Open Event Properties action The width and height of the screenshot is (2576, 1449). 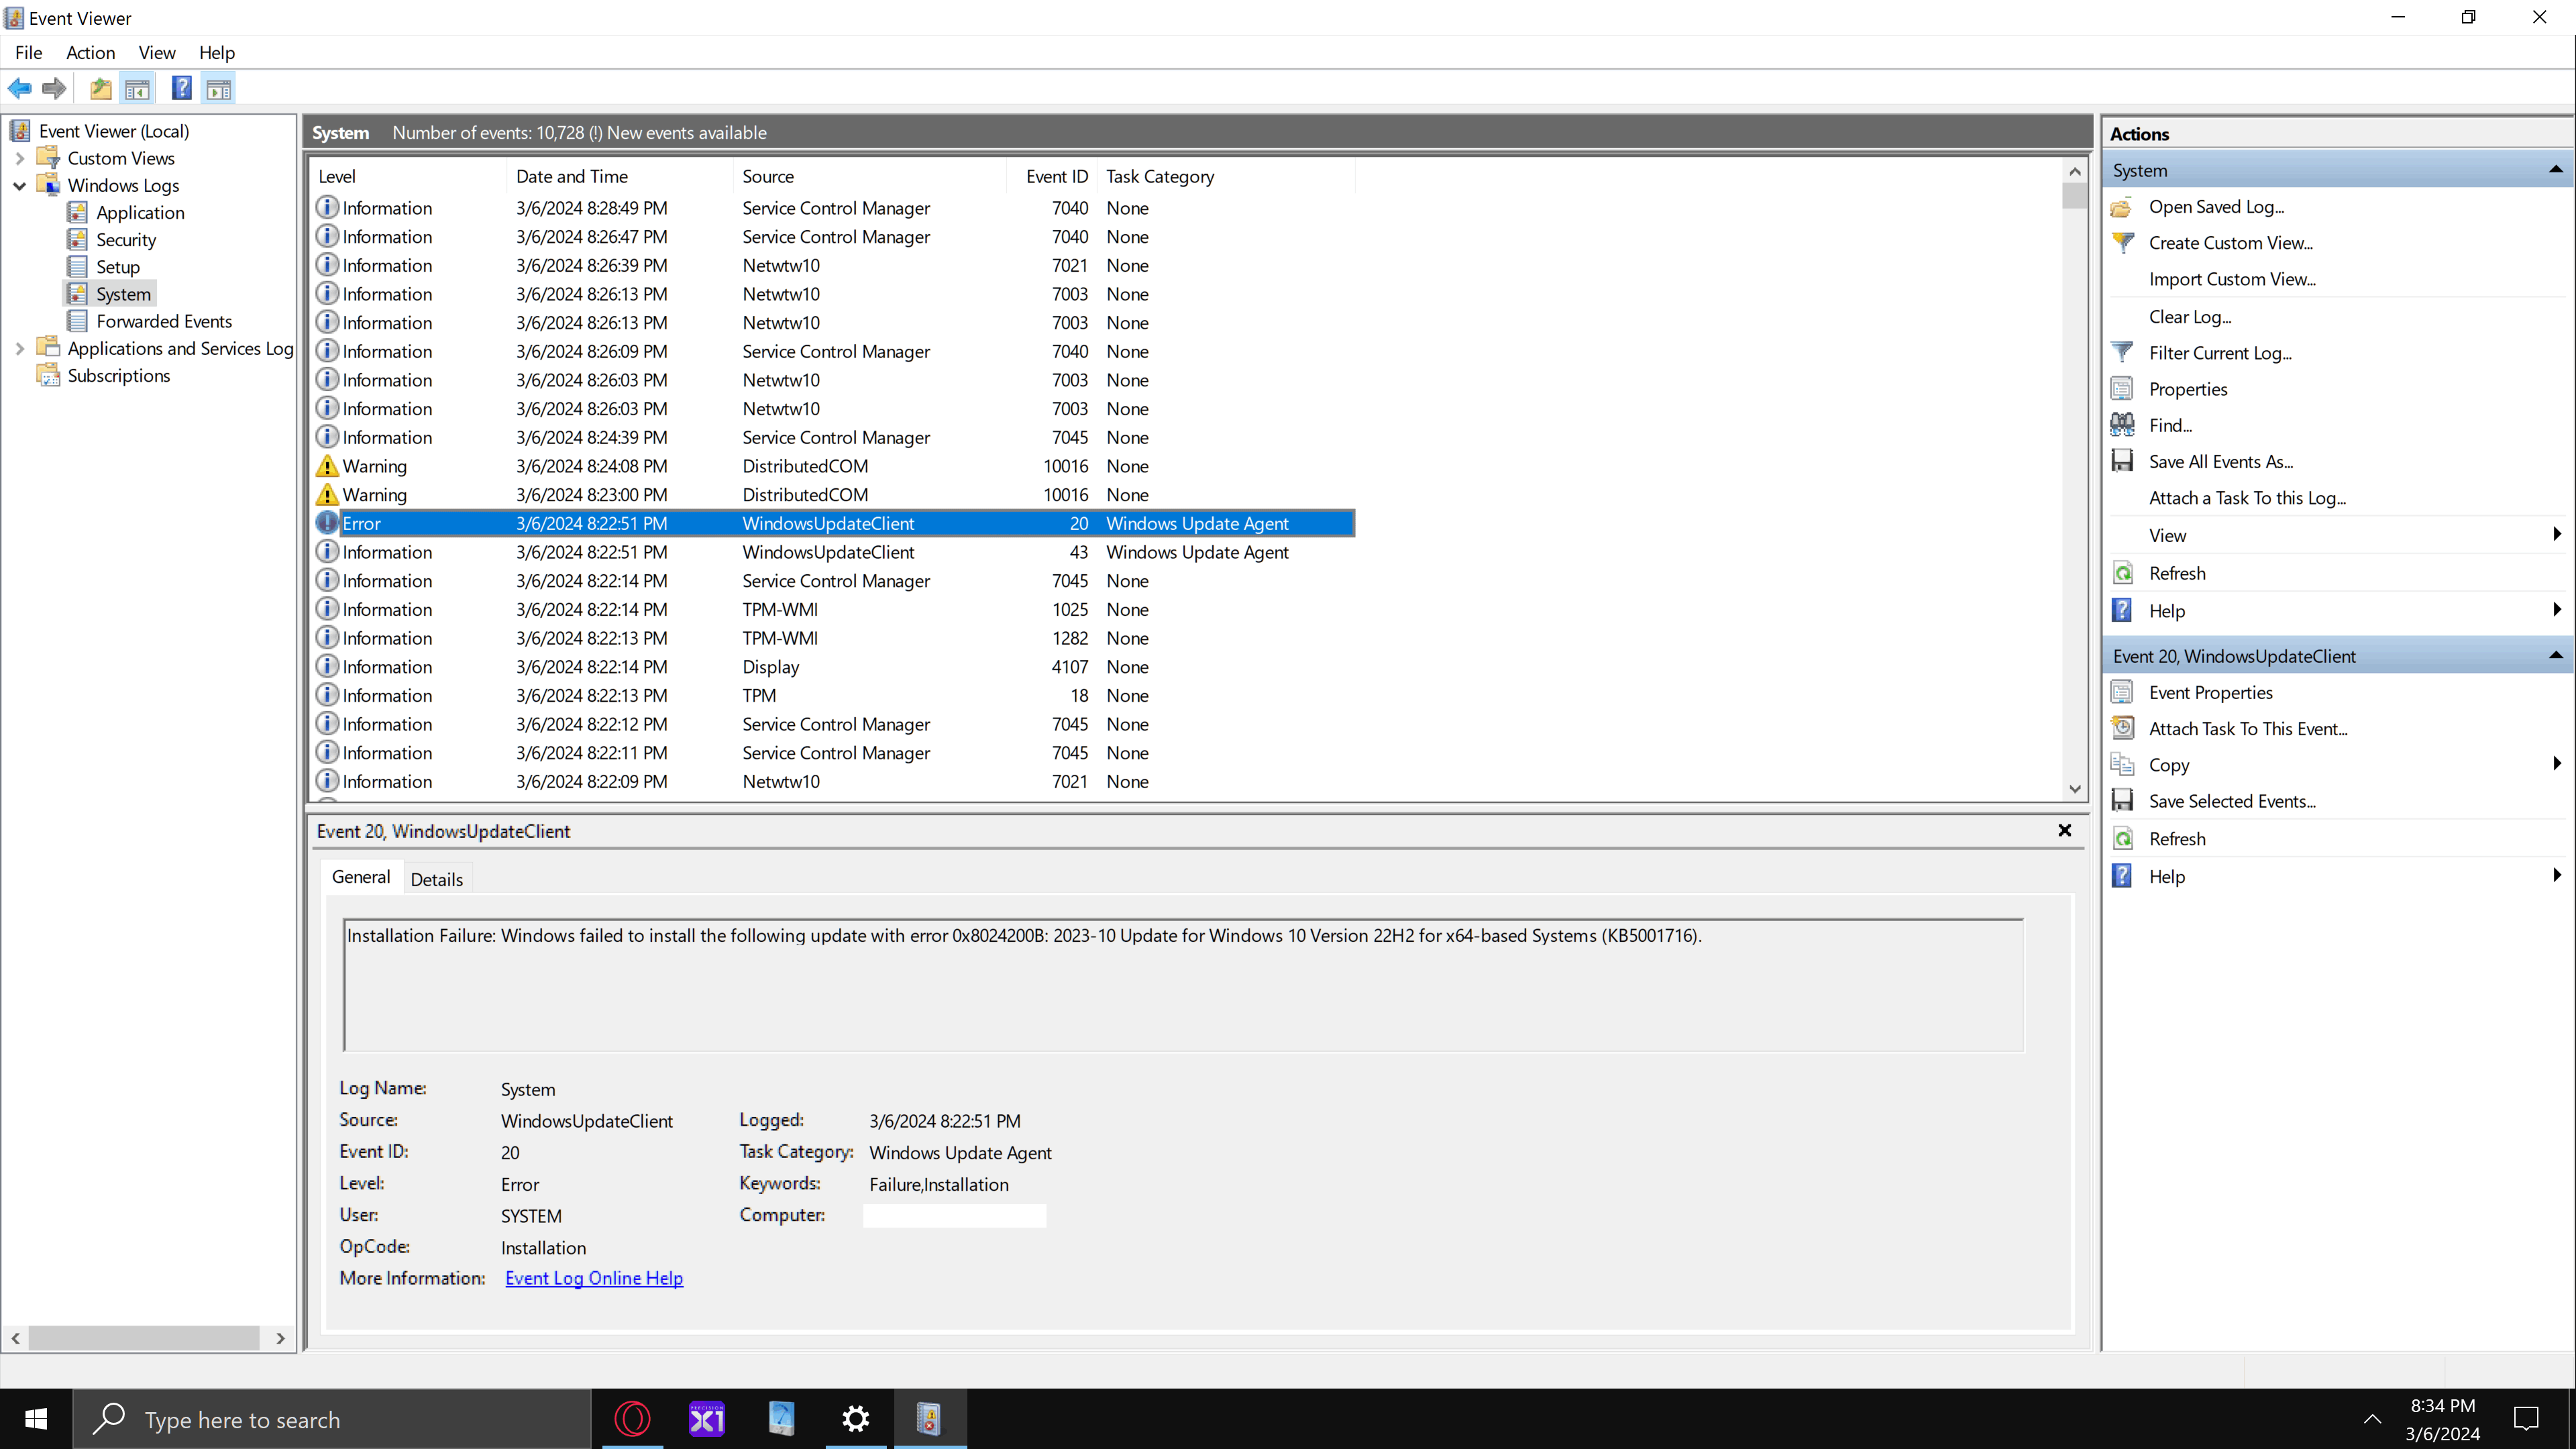[x=2210, y=693]
